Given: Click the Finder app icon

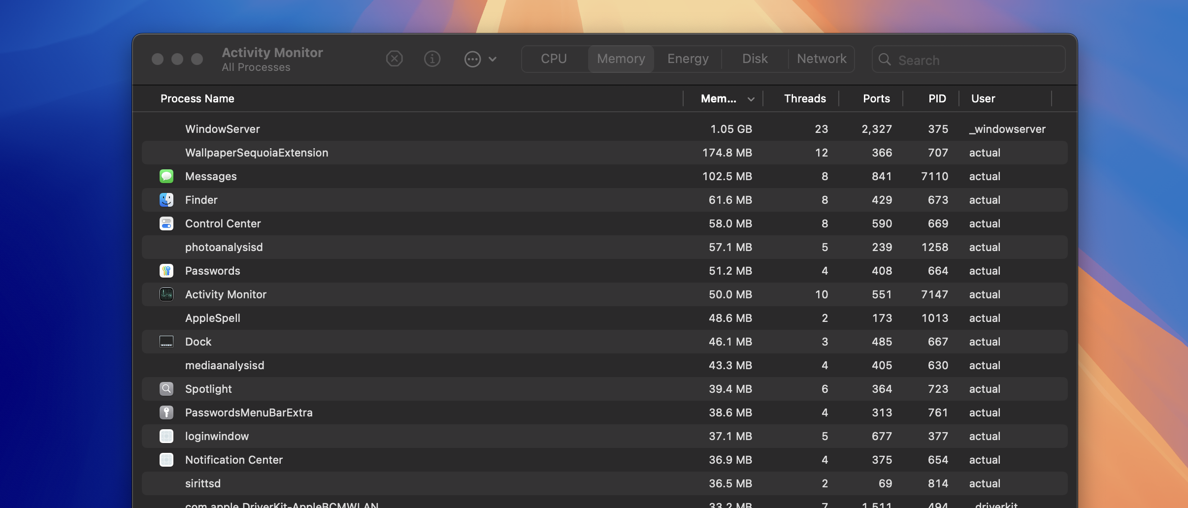Looking at the screenshot, I should tap(166, 200).
